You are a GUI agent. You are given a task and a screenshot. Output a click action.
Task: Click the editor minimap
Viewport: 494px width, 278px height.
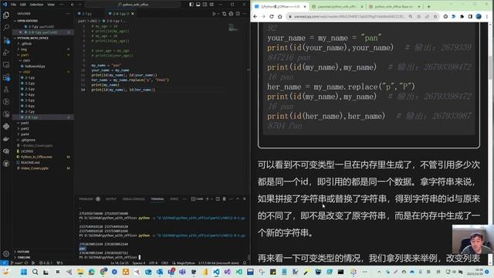click(233, 27)
